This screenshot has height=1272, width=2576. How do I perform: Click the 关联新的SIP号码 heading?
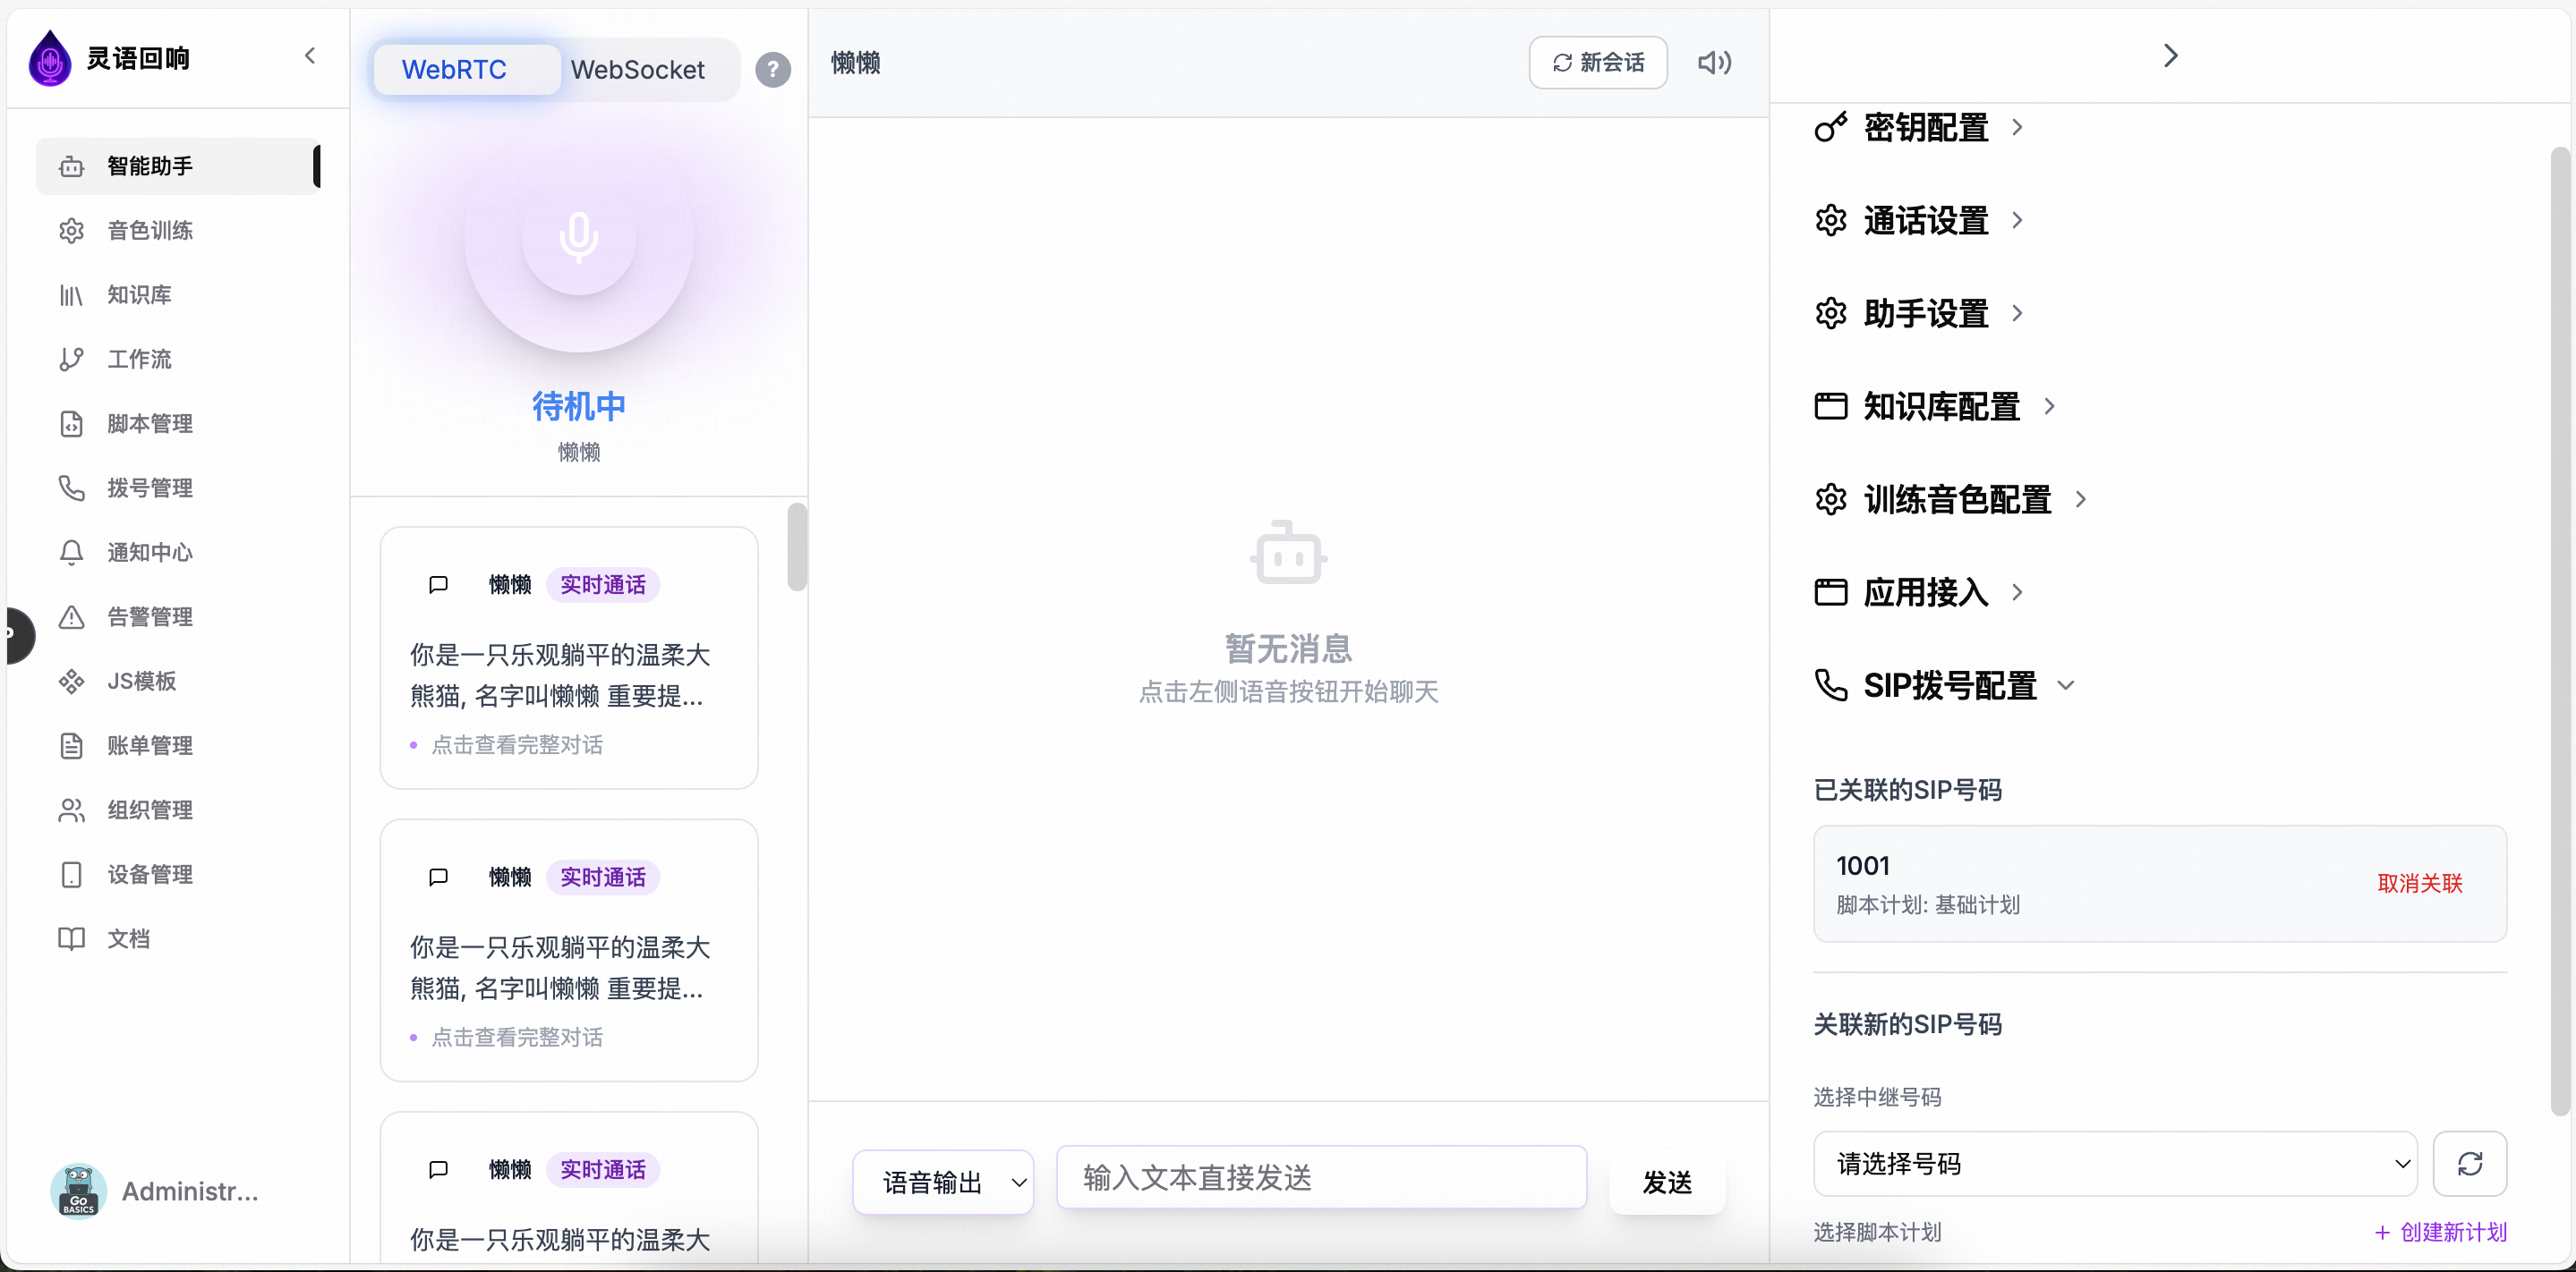tap(1907, 1024)
